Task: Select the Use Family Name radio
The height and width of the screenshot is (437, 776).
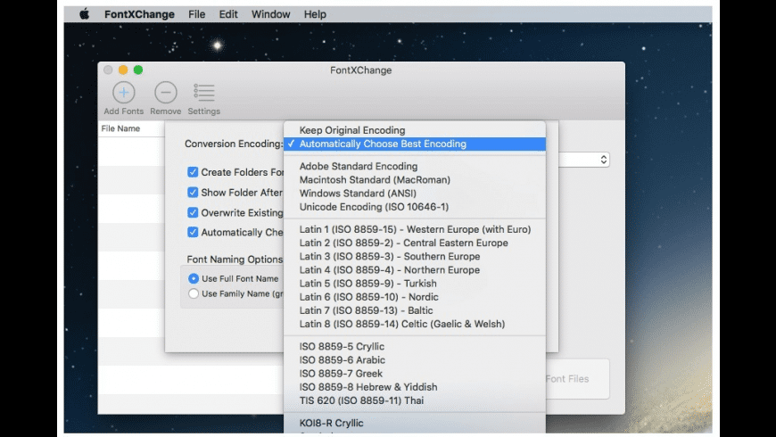Action: pos(194,293)
